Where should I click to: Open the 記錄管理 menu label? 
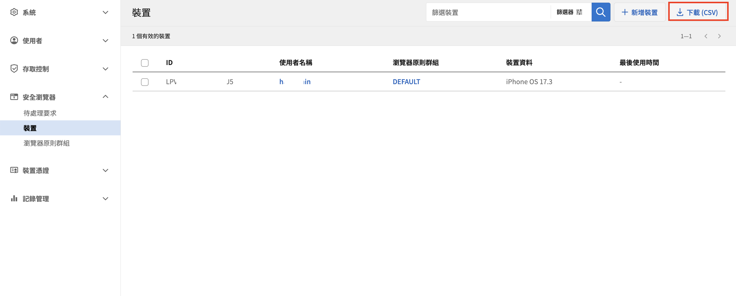pyautogui.click(x=36, y=199)
